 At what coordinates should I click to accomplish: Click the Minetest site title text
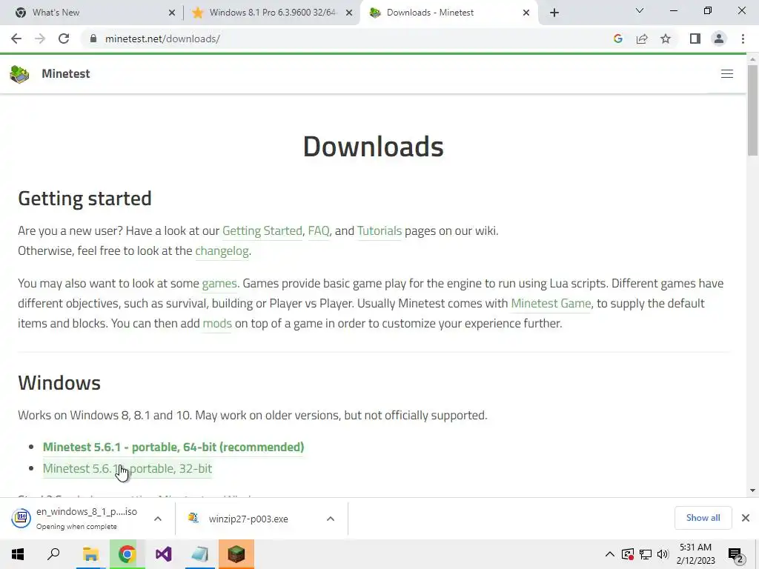(66, 73)
